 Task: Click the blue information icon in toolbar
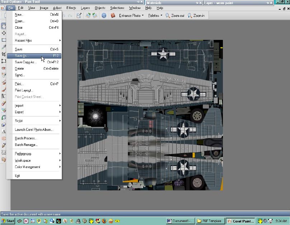tap(104, 15)
